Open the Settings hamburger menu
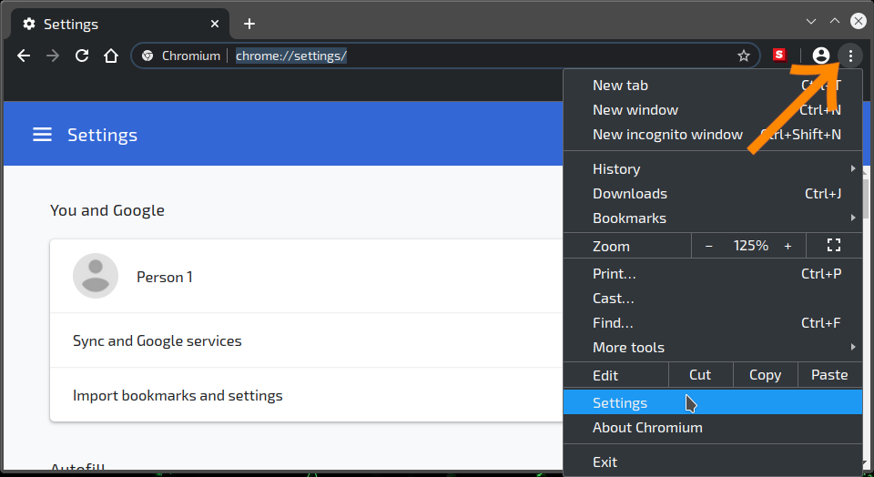This screenshot has width=874, height=477. pos(43,135)
